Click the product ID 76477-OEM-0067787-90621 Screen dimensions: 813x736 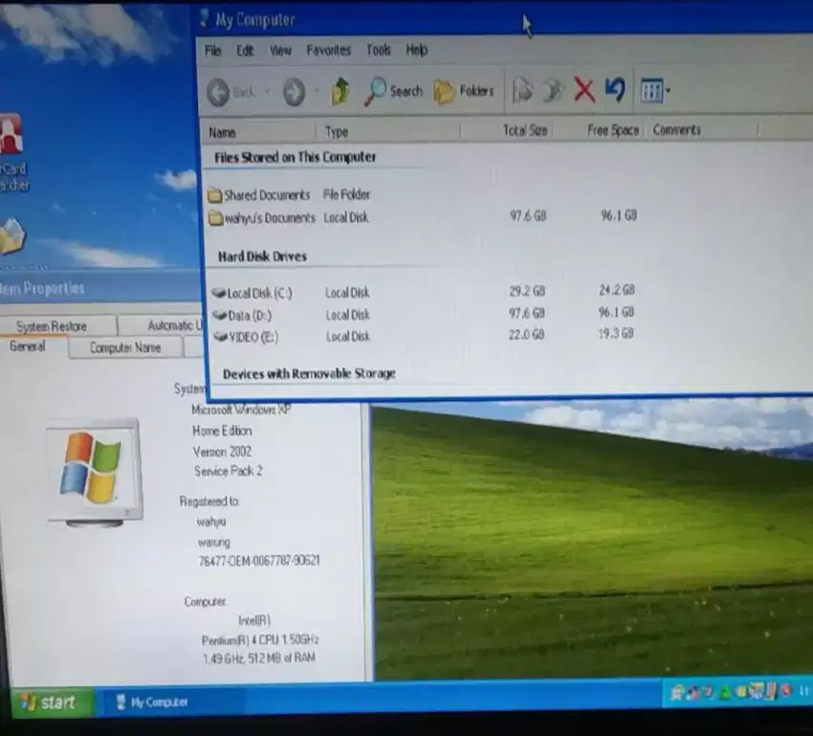259,561
